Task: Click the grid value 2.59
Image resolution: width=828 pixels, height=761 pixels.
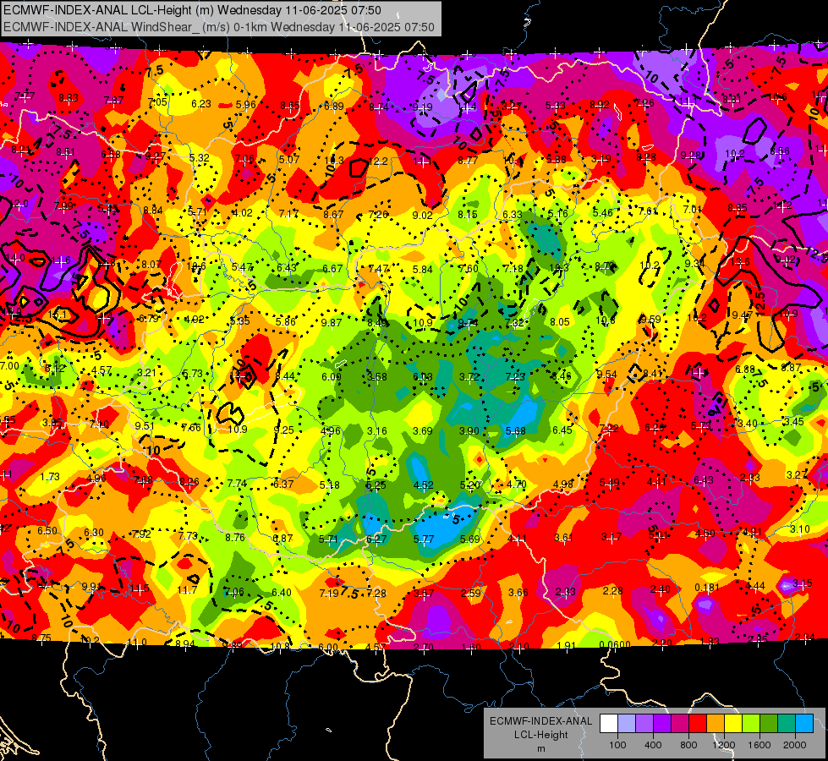Action: tap(470, 593)
